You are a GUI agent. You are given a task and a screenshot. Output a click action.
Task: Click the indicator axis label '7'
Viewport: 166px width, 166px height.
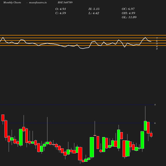tap(157, 39)
